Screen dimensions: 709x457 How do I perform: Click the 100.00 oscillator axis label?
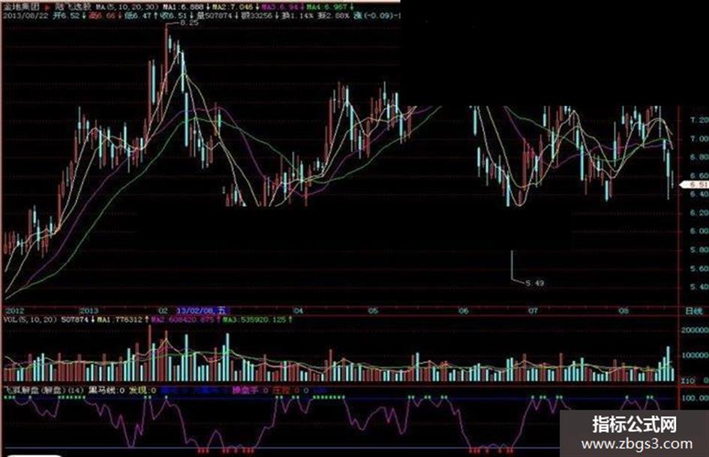(696, 398)
